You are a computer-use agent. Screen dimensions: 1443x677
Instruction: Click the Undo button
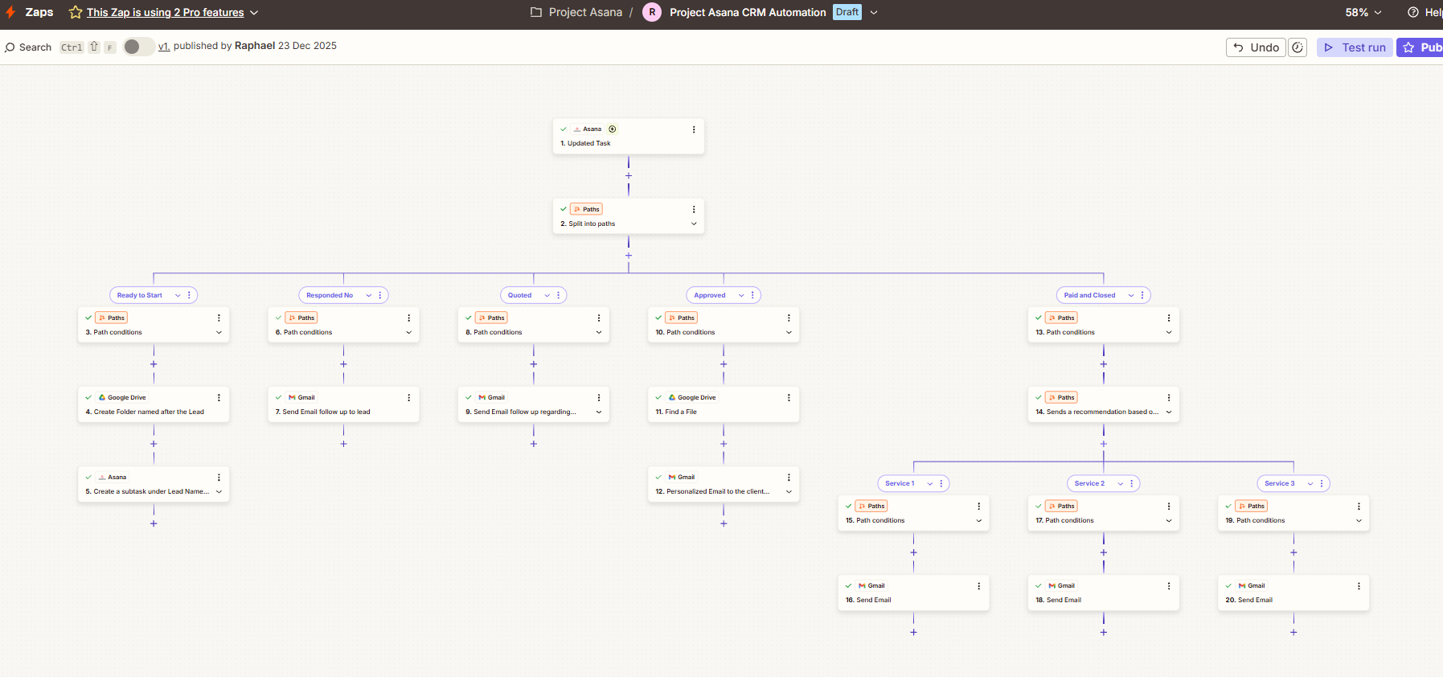[1256, 47]
